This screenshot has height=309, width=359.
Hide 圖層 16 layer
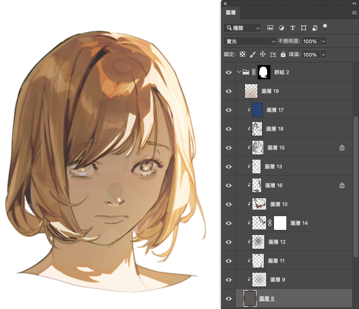point(228,185)
